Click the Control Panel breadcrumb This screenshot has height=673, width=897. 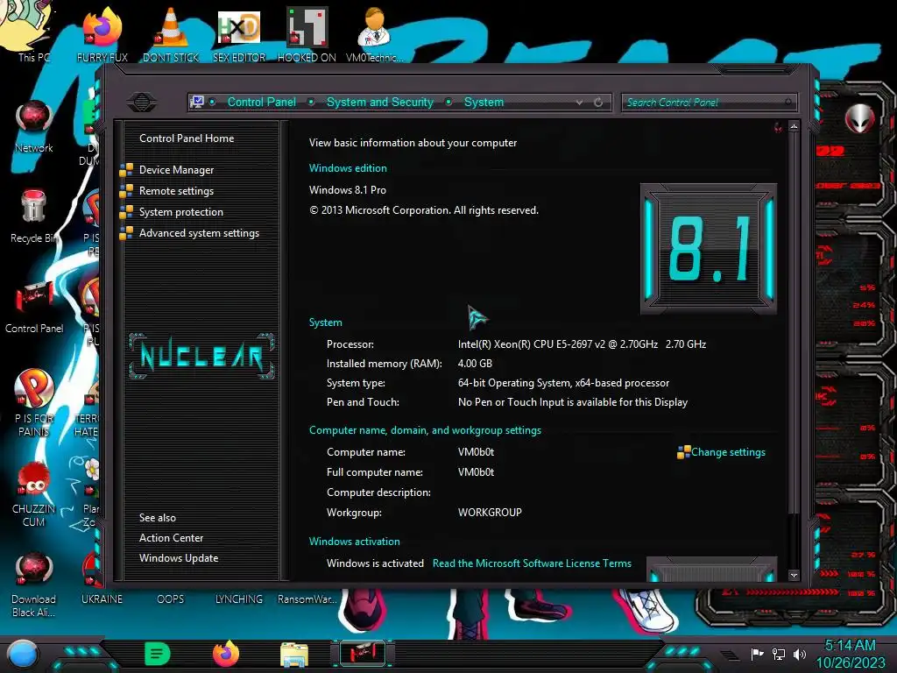point(261,102)
